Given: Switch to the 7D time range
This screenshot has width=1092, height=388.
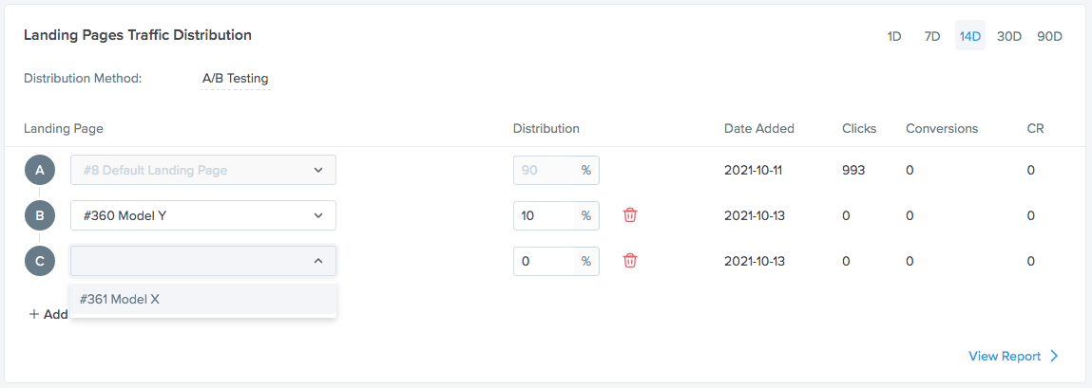Looking at the screenshot, I should click(932, 36).
